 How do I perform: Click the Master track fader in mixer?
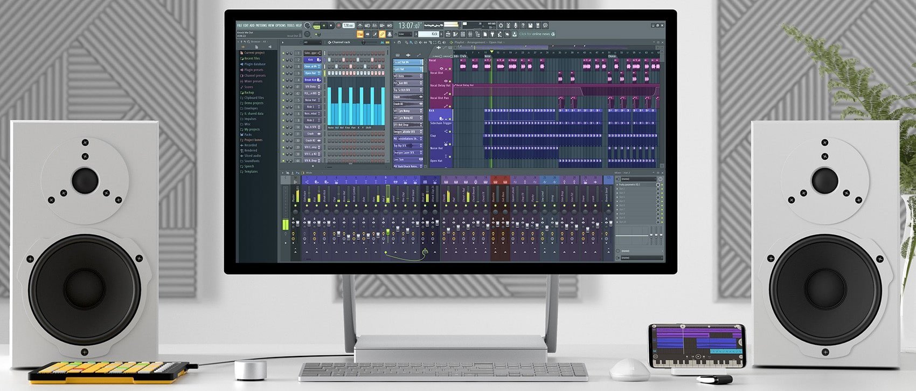[x=297, y=224]
